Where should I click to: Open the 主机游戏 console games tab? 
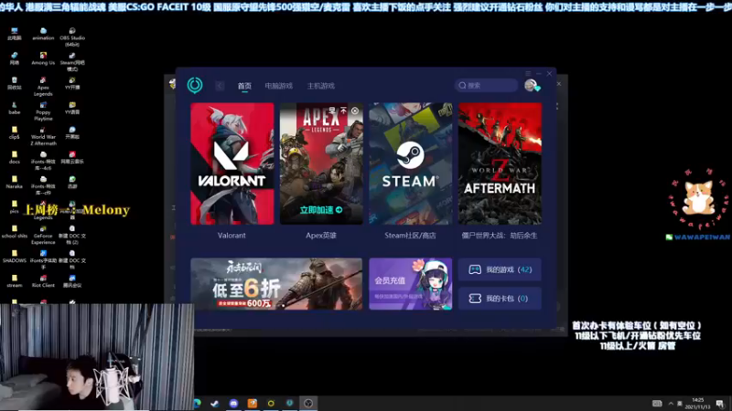click(x=321, y=86)
